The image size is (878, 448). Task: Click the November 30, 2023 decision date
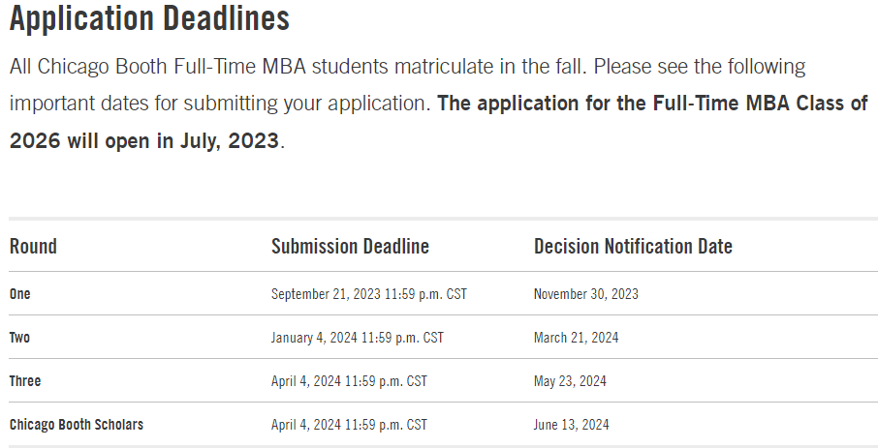[x=586, y=293]
